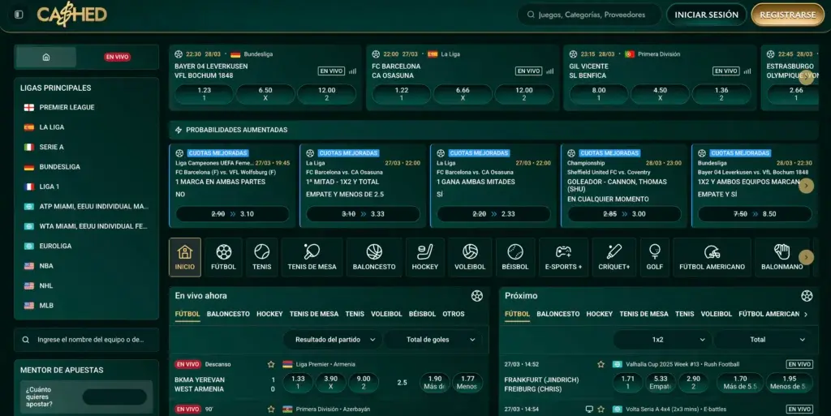Screen dimensions: 831x416
Task: Favorite the Frankfurt (Jindrich) match with the star
Action: [x=601, y=364]
